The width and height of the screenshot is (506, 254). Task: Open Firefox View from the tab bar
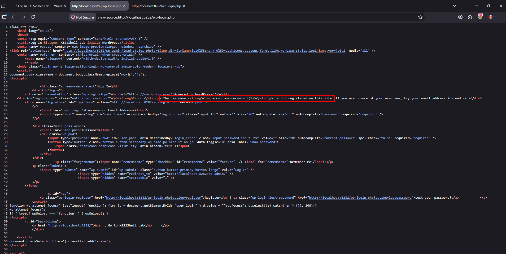tap(3, 6)
